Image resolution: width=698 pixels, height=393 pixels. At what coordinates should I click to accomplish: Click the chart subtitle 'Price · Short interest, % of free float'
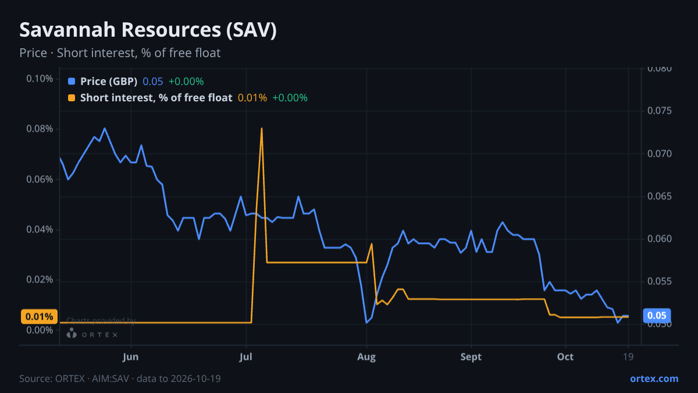tap(120, 53)
